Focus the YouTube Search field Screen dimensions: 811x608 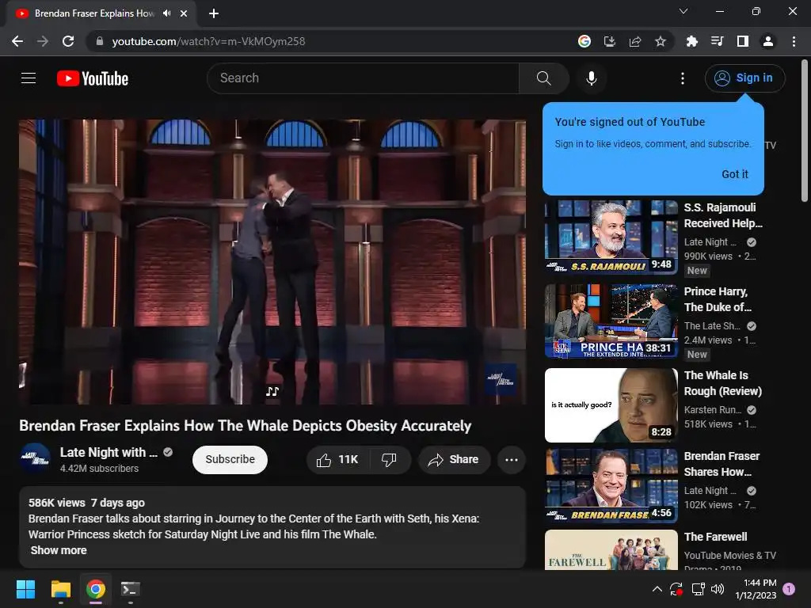[x=363, y=78]
